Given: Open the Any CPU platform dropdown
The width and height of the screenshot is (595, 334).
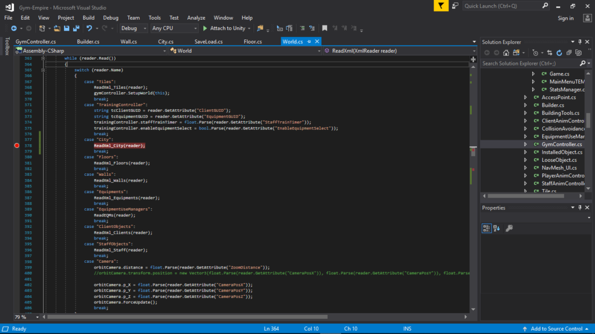Looking at the screenshot, I should coord(173,28).
